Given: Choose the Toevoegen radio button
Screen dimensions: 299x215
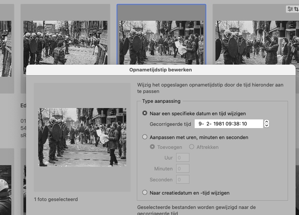Looking at the screenshot, I should (x=152, y=147).
